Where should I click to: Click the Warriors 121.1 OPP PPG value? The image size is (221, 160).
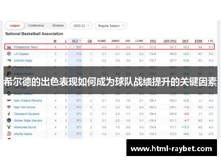pyautogui.click(x=173, y=121)
